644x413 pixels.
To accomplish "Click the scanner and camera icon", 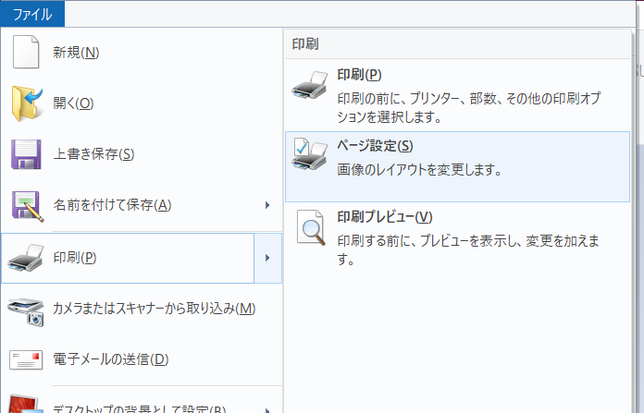I will tap(26, 311).
